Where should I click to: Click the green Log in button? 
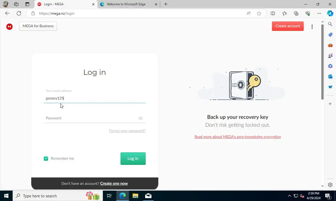[x=133, y=159]
